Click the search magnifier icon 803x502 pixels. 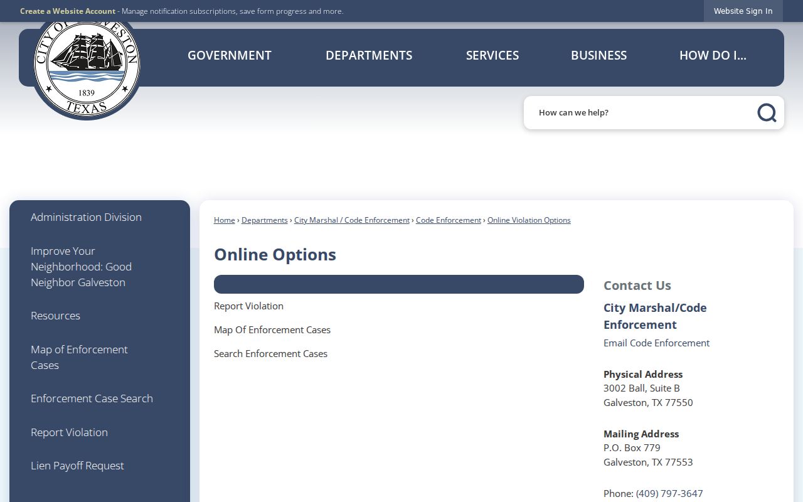click(767, 113)
